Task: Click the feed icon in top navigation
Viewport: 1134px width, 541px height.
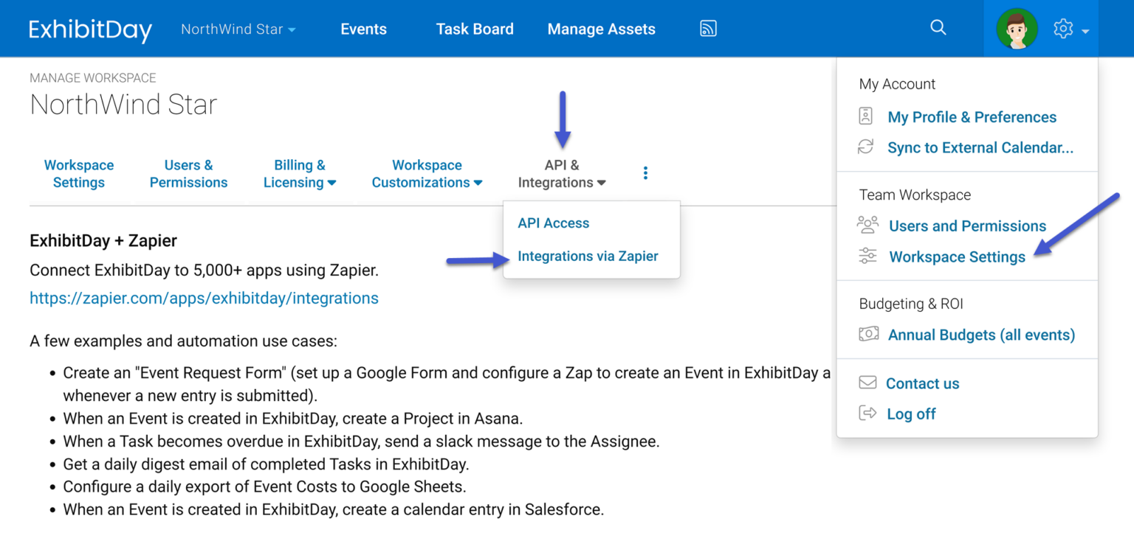Action: tap(707, 28)
